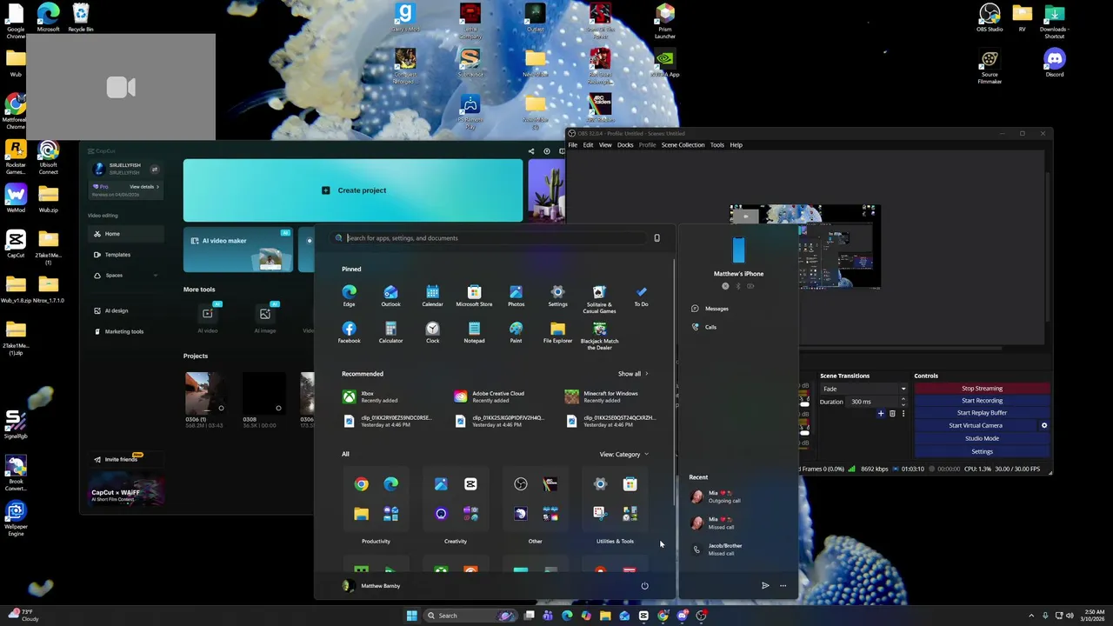Launch the pinned Calculator app
1113x626 pixels.
pyautogui.click(x=390, y=332)
